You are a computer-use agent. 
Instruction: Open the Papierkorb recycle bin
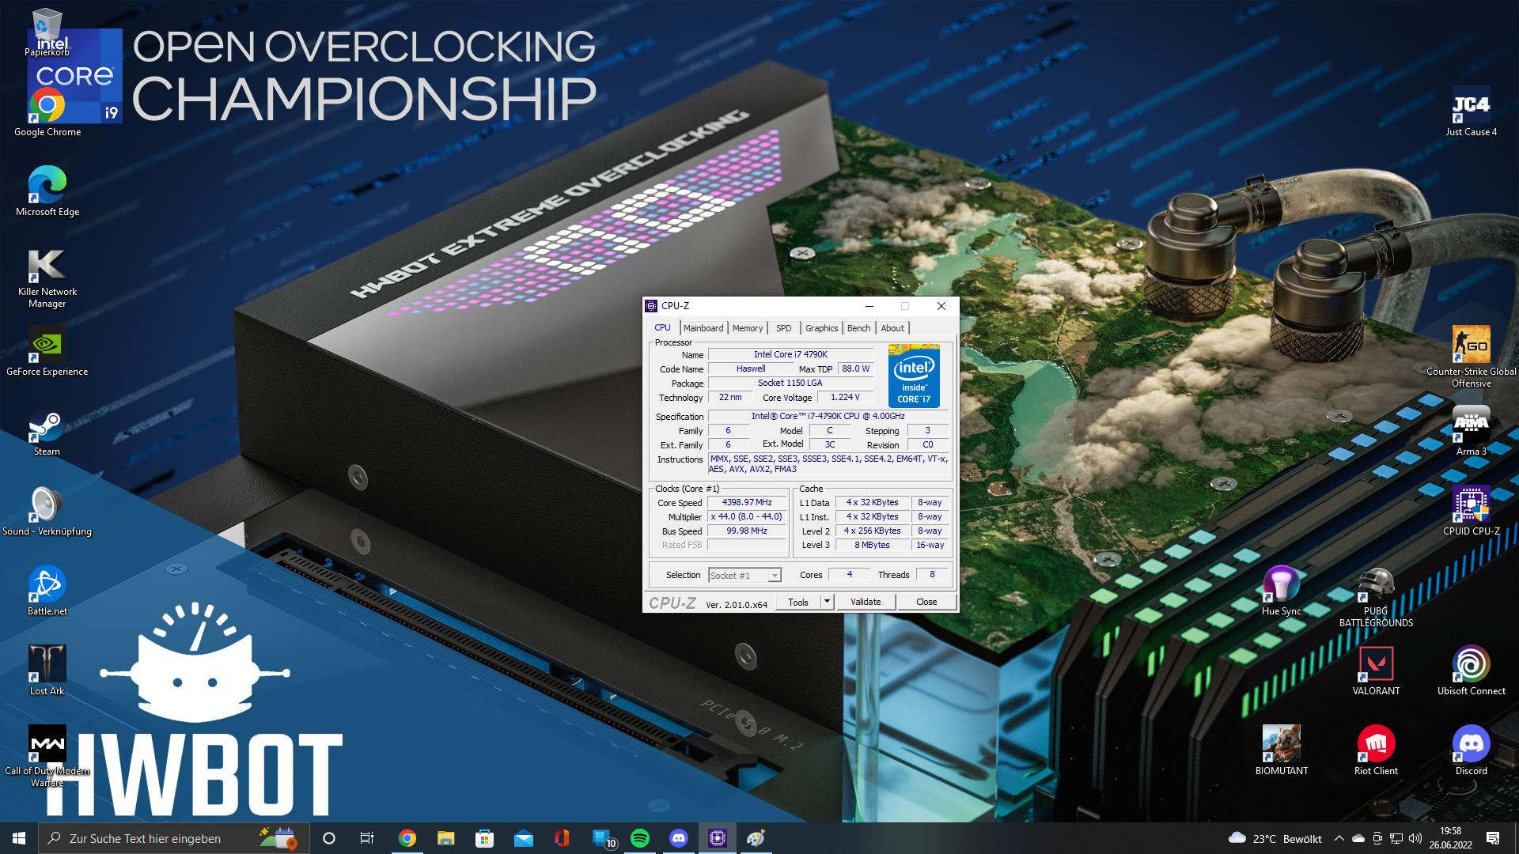click(47, 32)
